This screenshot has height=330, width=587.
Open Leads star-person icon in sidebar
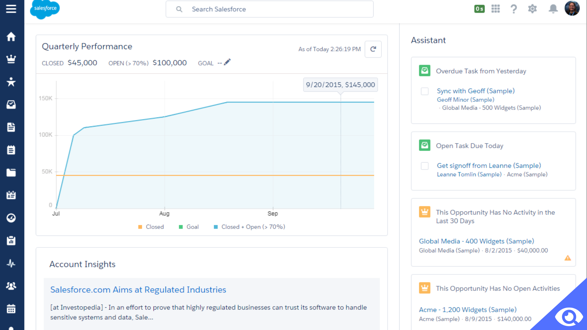(11, 82)
